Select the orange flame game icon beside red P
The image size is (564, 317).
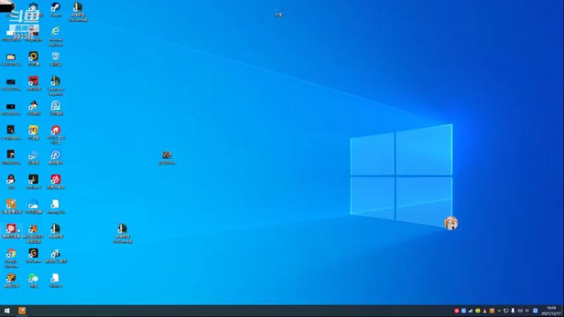coord(33,233)
